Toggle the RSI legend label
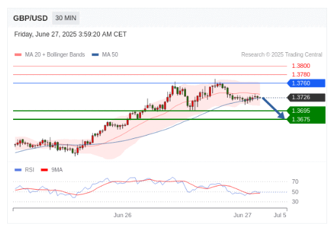 [x=29, y=170]
